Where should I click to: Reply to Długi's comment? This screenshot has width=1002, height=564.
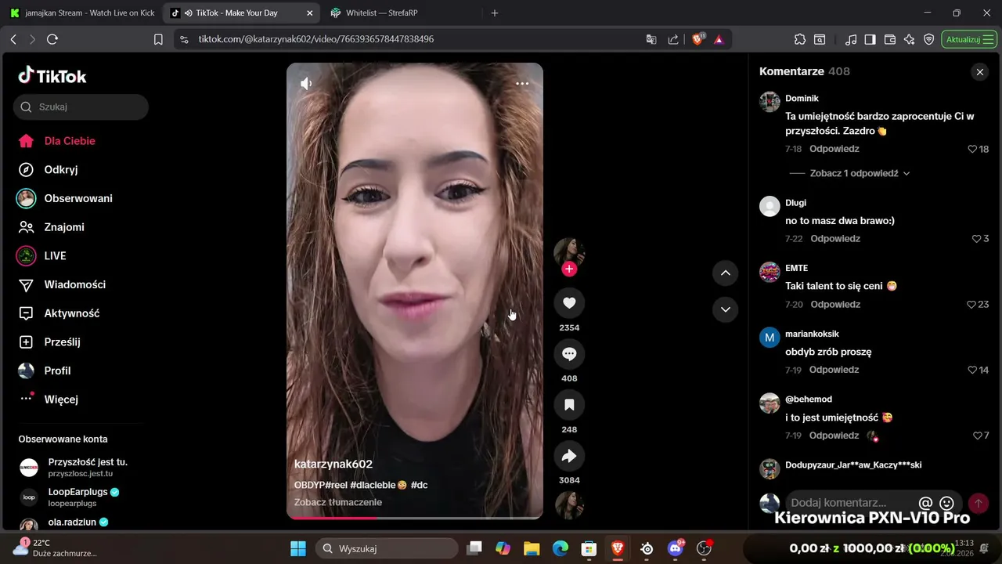[835, 239]
